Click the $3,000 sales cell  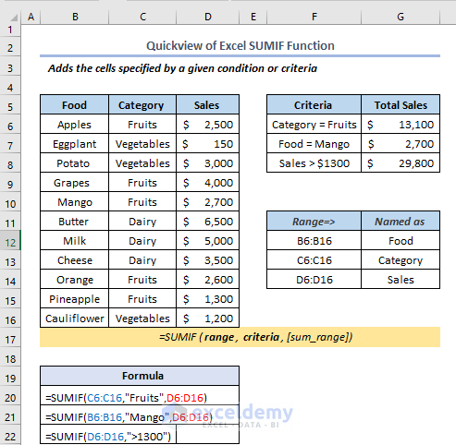click(x=208, y=163)
